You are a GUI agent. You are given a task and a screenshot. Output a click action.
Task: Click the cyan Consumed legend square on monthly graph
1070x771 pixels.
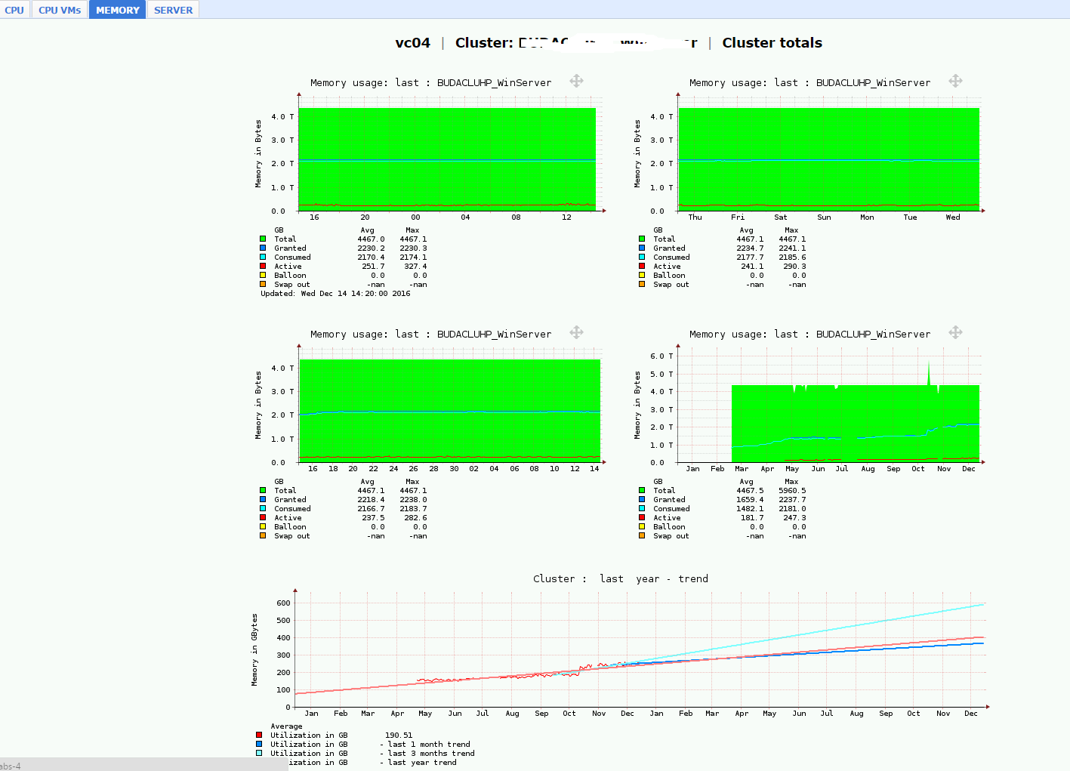(262, 508)
